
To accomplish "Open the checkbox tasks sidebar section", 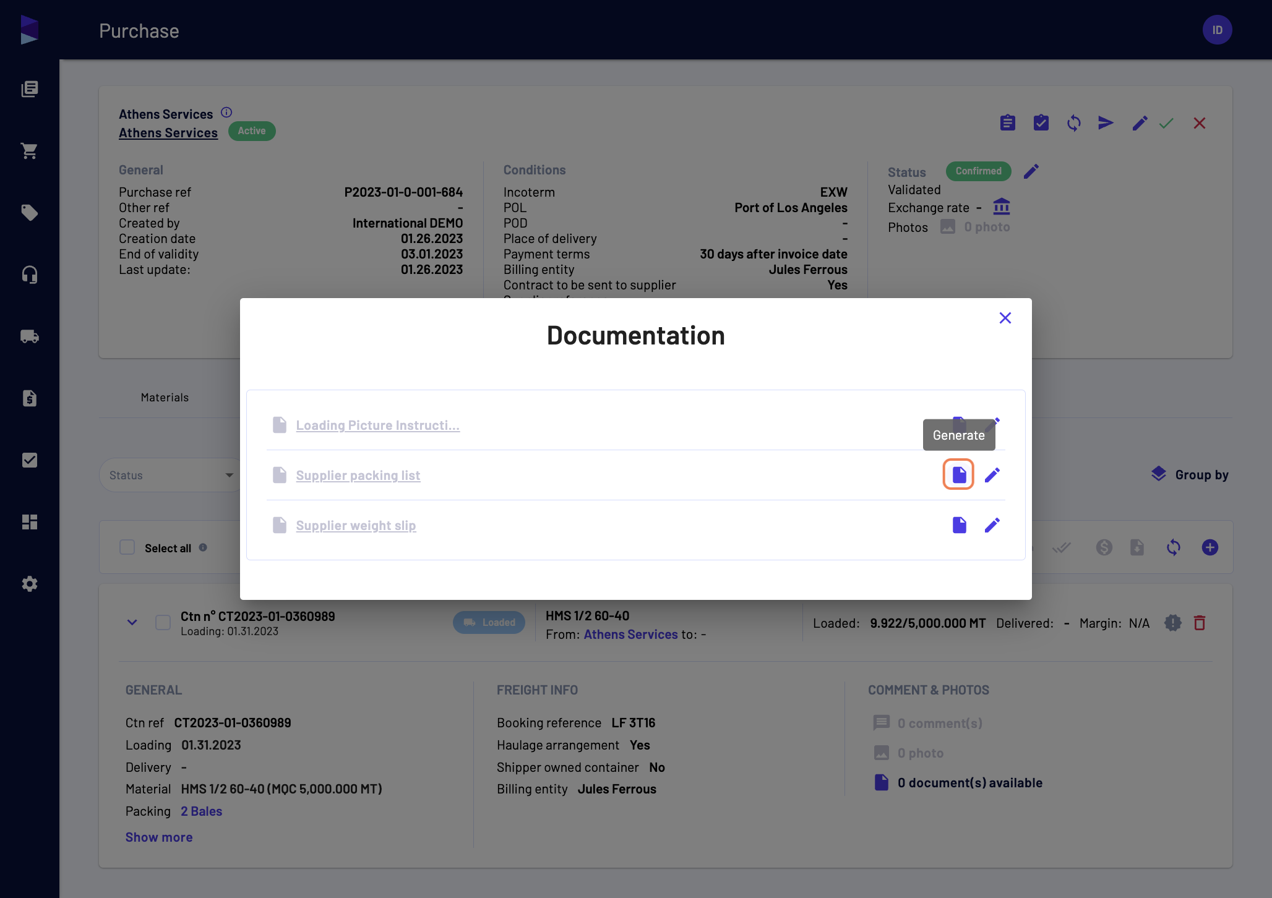I will point(29,460).
